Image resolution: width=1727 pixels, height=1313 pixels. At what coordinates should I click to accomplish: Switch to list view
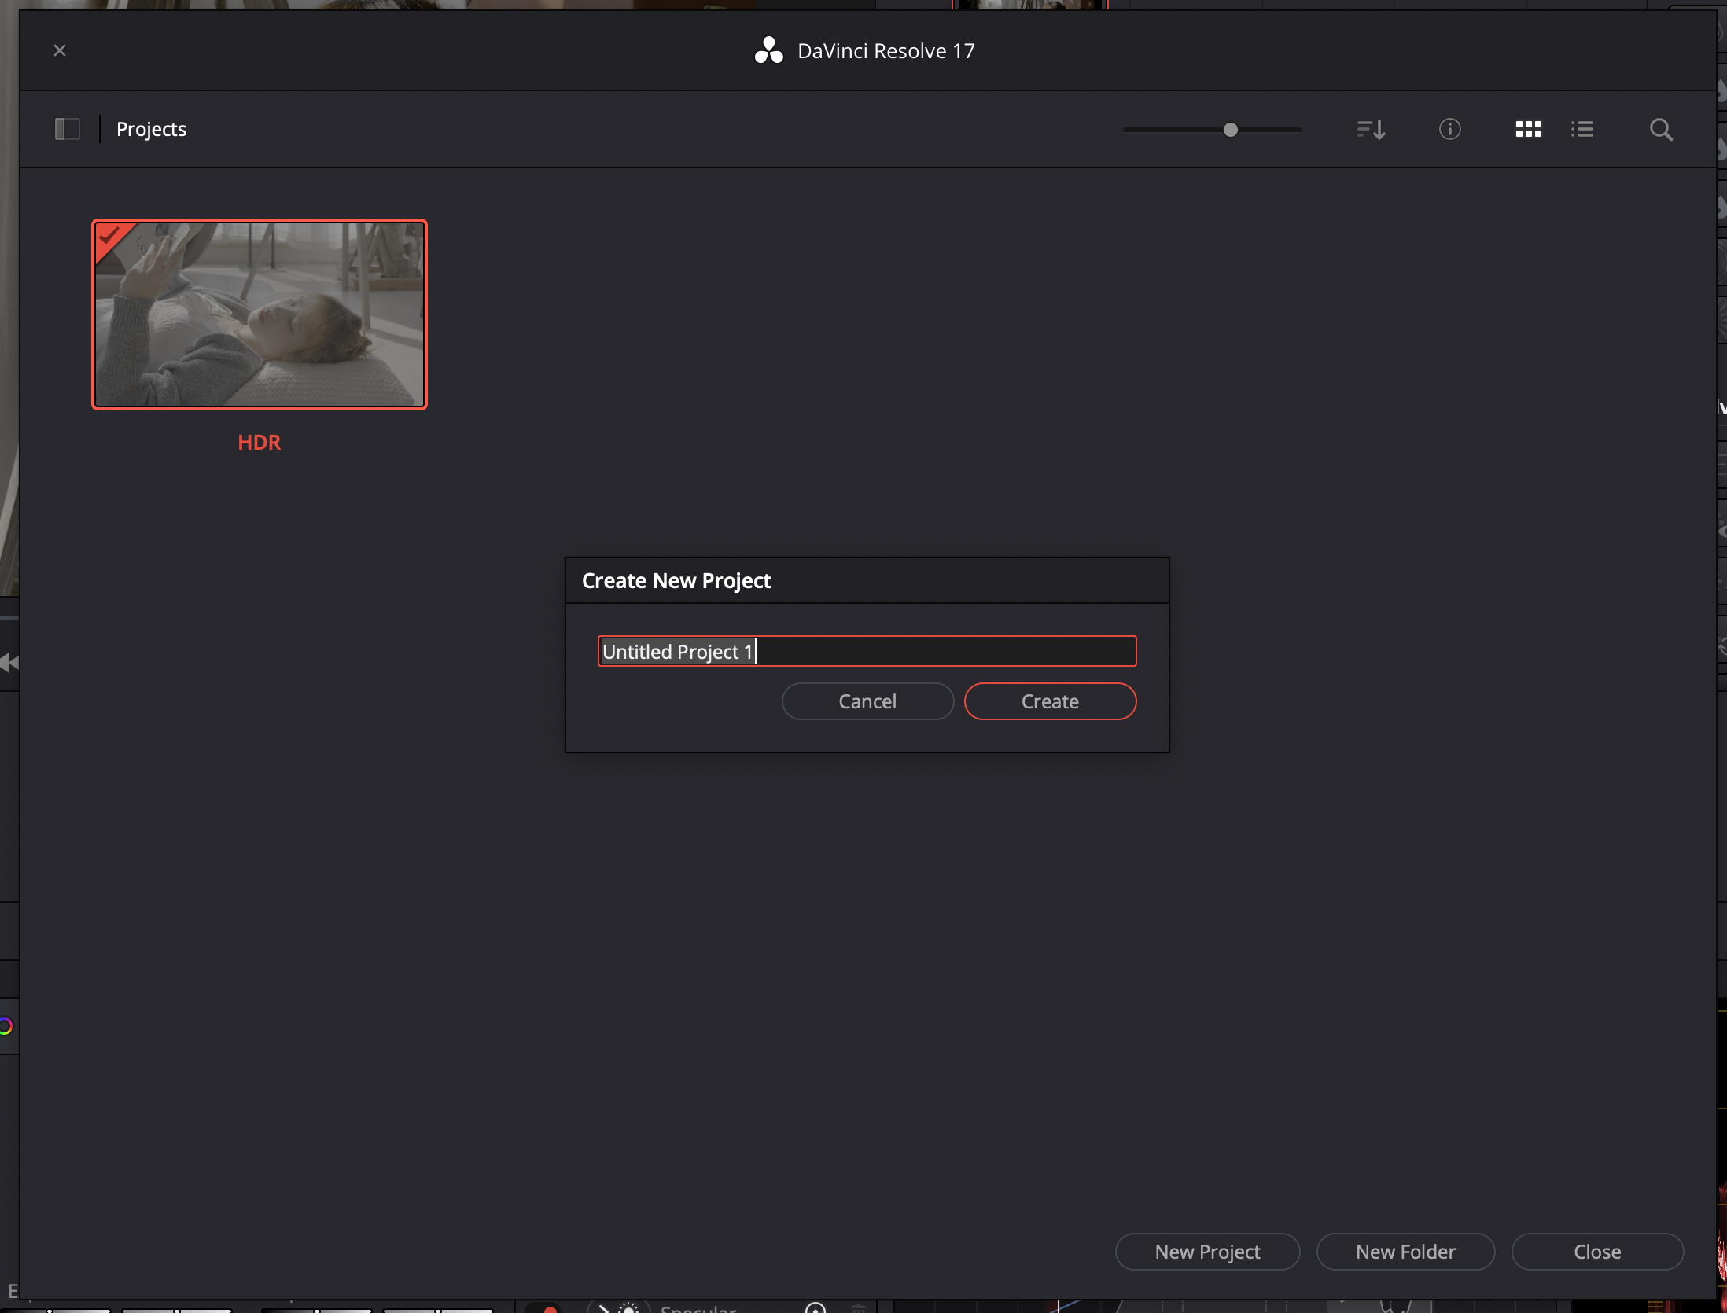pyautogui.click(x=1582, y=129)
